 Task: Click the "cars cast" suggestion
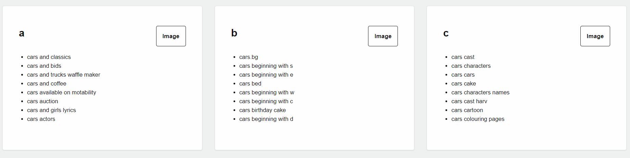click(463, 57)
